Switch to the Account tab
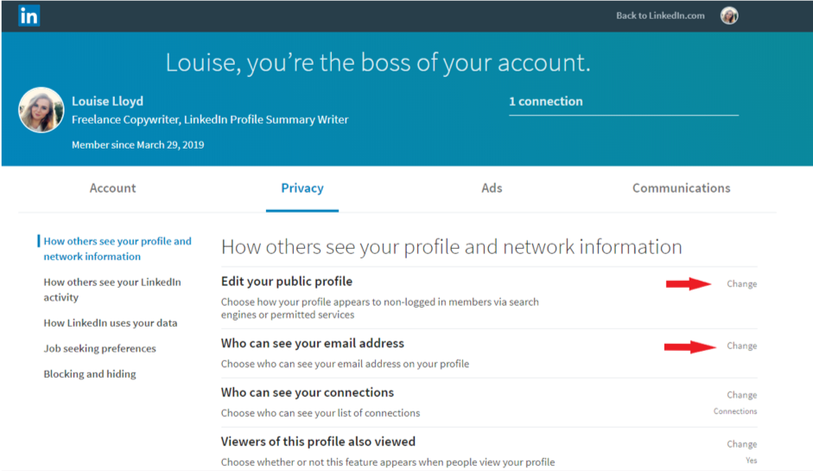This screenshot has height=471, width=813. pyautogui.click(x=112, y=188)
